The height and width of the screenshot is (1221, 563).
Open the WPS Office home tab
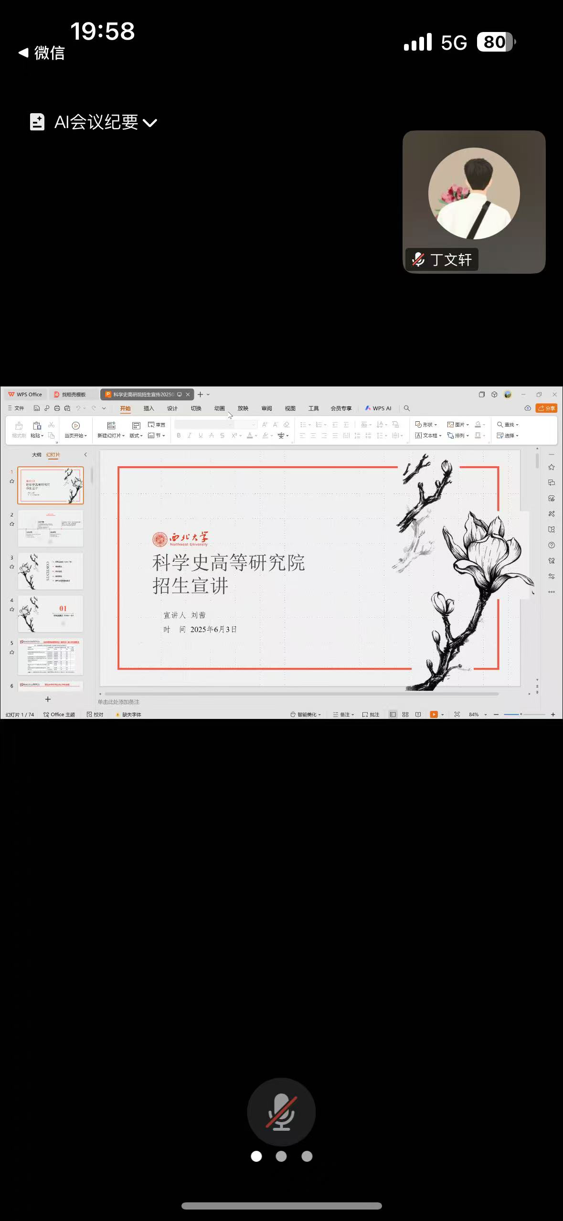pyautogui.click(x=25, y=395)
